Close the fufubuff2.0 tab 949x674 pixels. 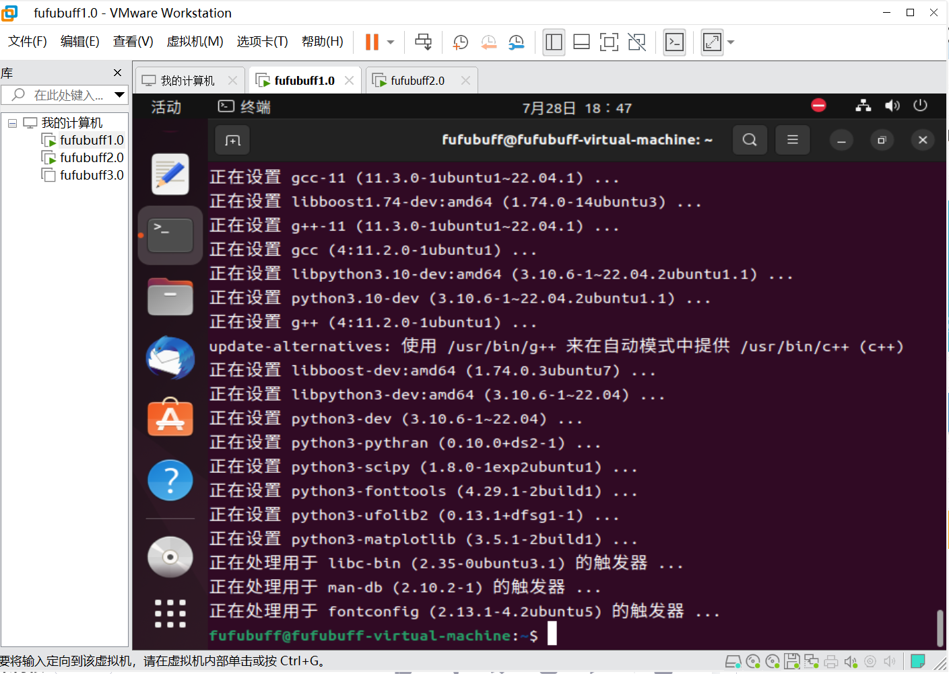(465, 81)
